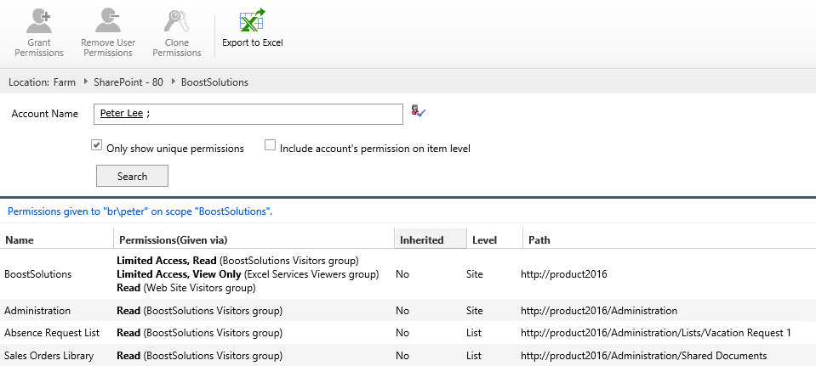
Task: Click the Grant Permissions icon
Action: pos(39,20)
